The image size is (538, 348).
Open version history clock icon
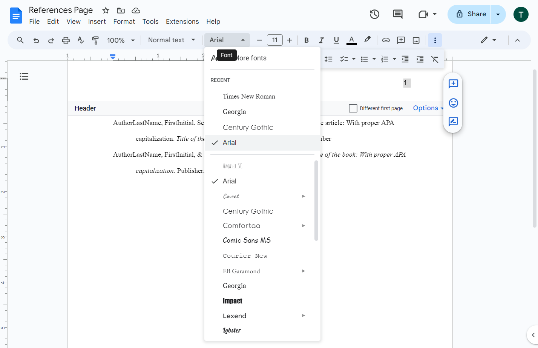(x=374, y=14)
